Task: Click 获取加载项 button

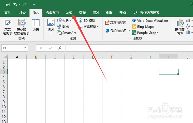Action: tap(116, 23)
